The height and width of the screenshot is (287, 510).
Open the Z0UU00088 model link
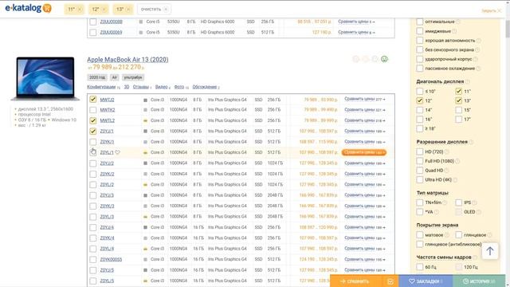112,22
